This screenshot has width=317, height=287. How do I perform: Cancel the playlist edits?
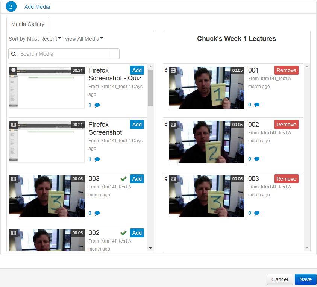280,279
